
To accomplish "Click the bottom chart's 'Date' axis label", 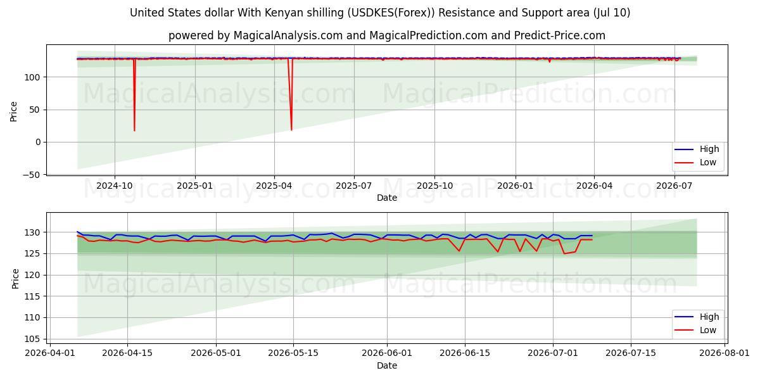I will (387, 365).
